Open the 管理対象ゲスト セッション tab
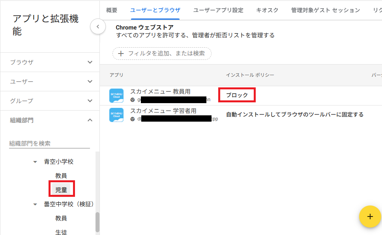This screenshot has height=235, width=382. point(325,10)
